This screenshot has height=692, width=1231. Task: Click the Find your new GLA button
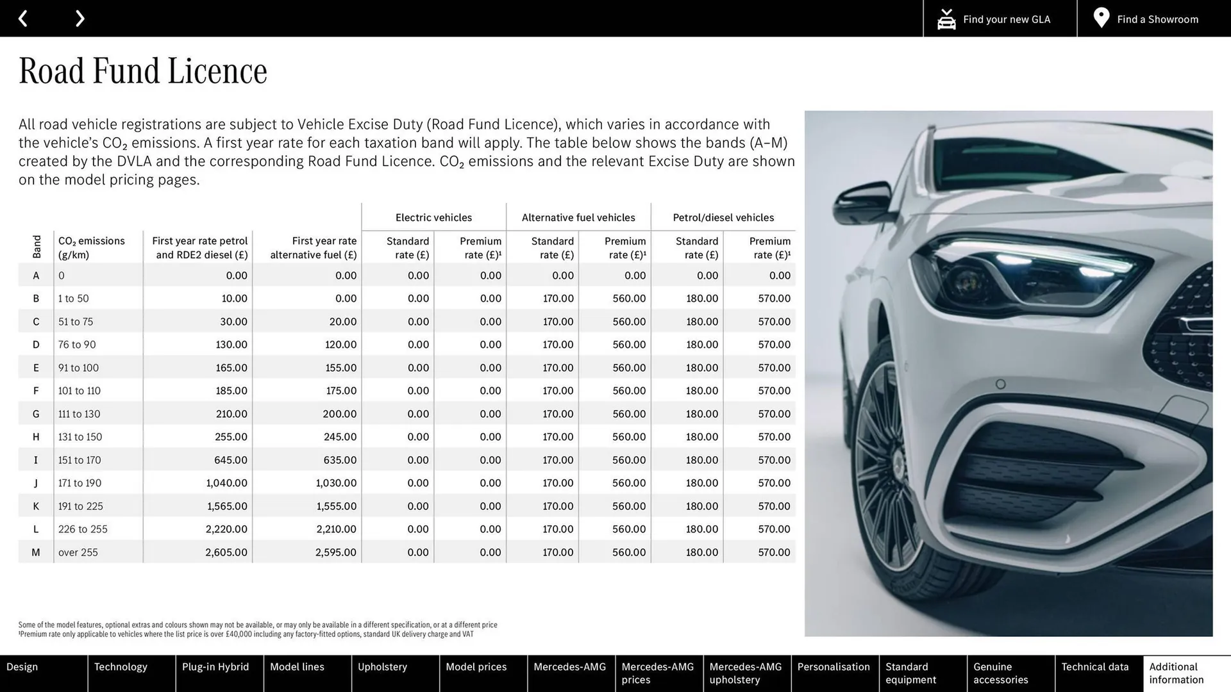tap(1000, 18)
